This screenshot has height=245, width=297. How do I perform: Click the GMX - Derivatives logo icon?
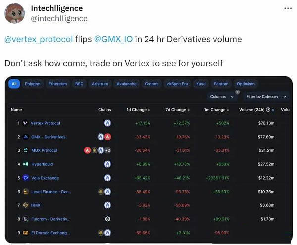(x=26, y=137)
